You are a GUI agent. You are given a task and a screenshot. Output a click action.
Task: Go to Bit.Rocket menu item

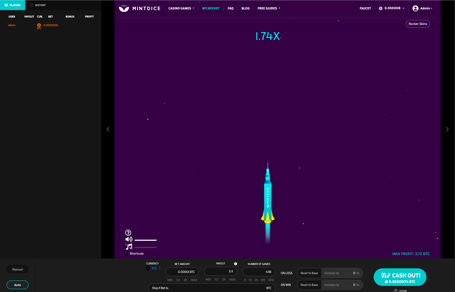211,8
